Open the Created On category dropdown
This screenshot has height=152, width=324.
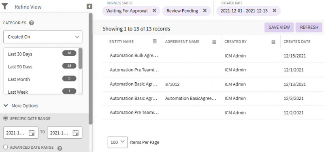(43, 37)
